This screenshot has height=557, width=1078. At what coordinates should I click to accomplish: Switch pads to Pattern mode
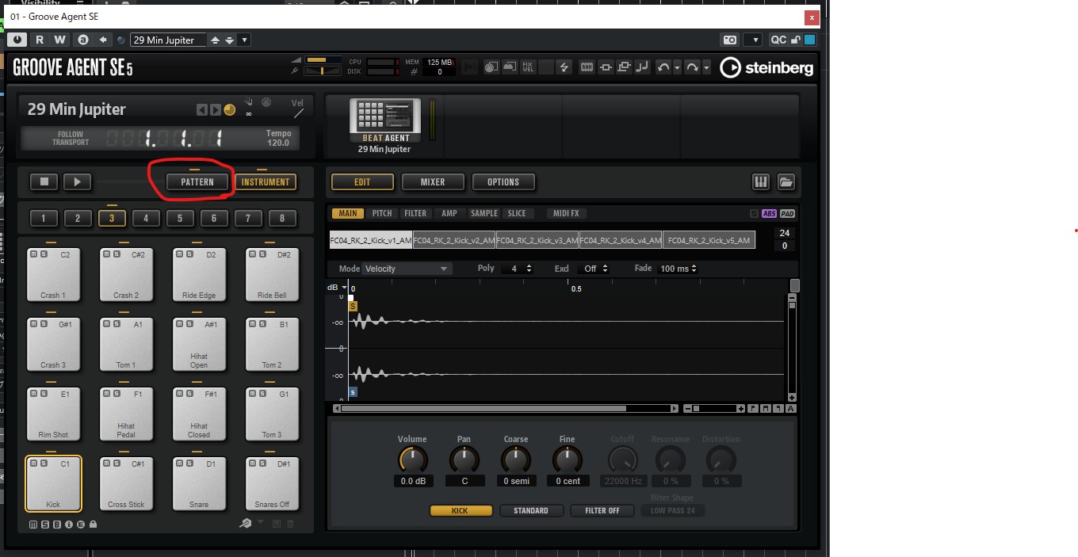click(197, 181)
